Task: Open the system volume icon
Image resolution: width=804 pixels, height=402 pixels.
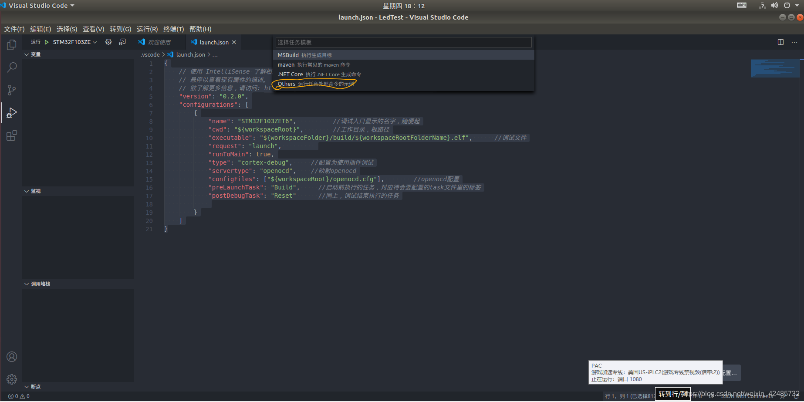Action: point(774,6)
